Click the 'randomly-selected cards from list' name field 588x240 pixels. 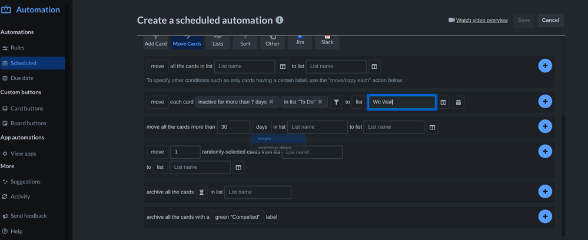point(312,152)
